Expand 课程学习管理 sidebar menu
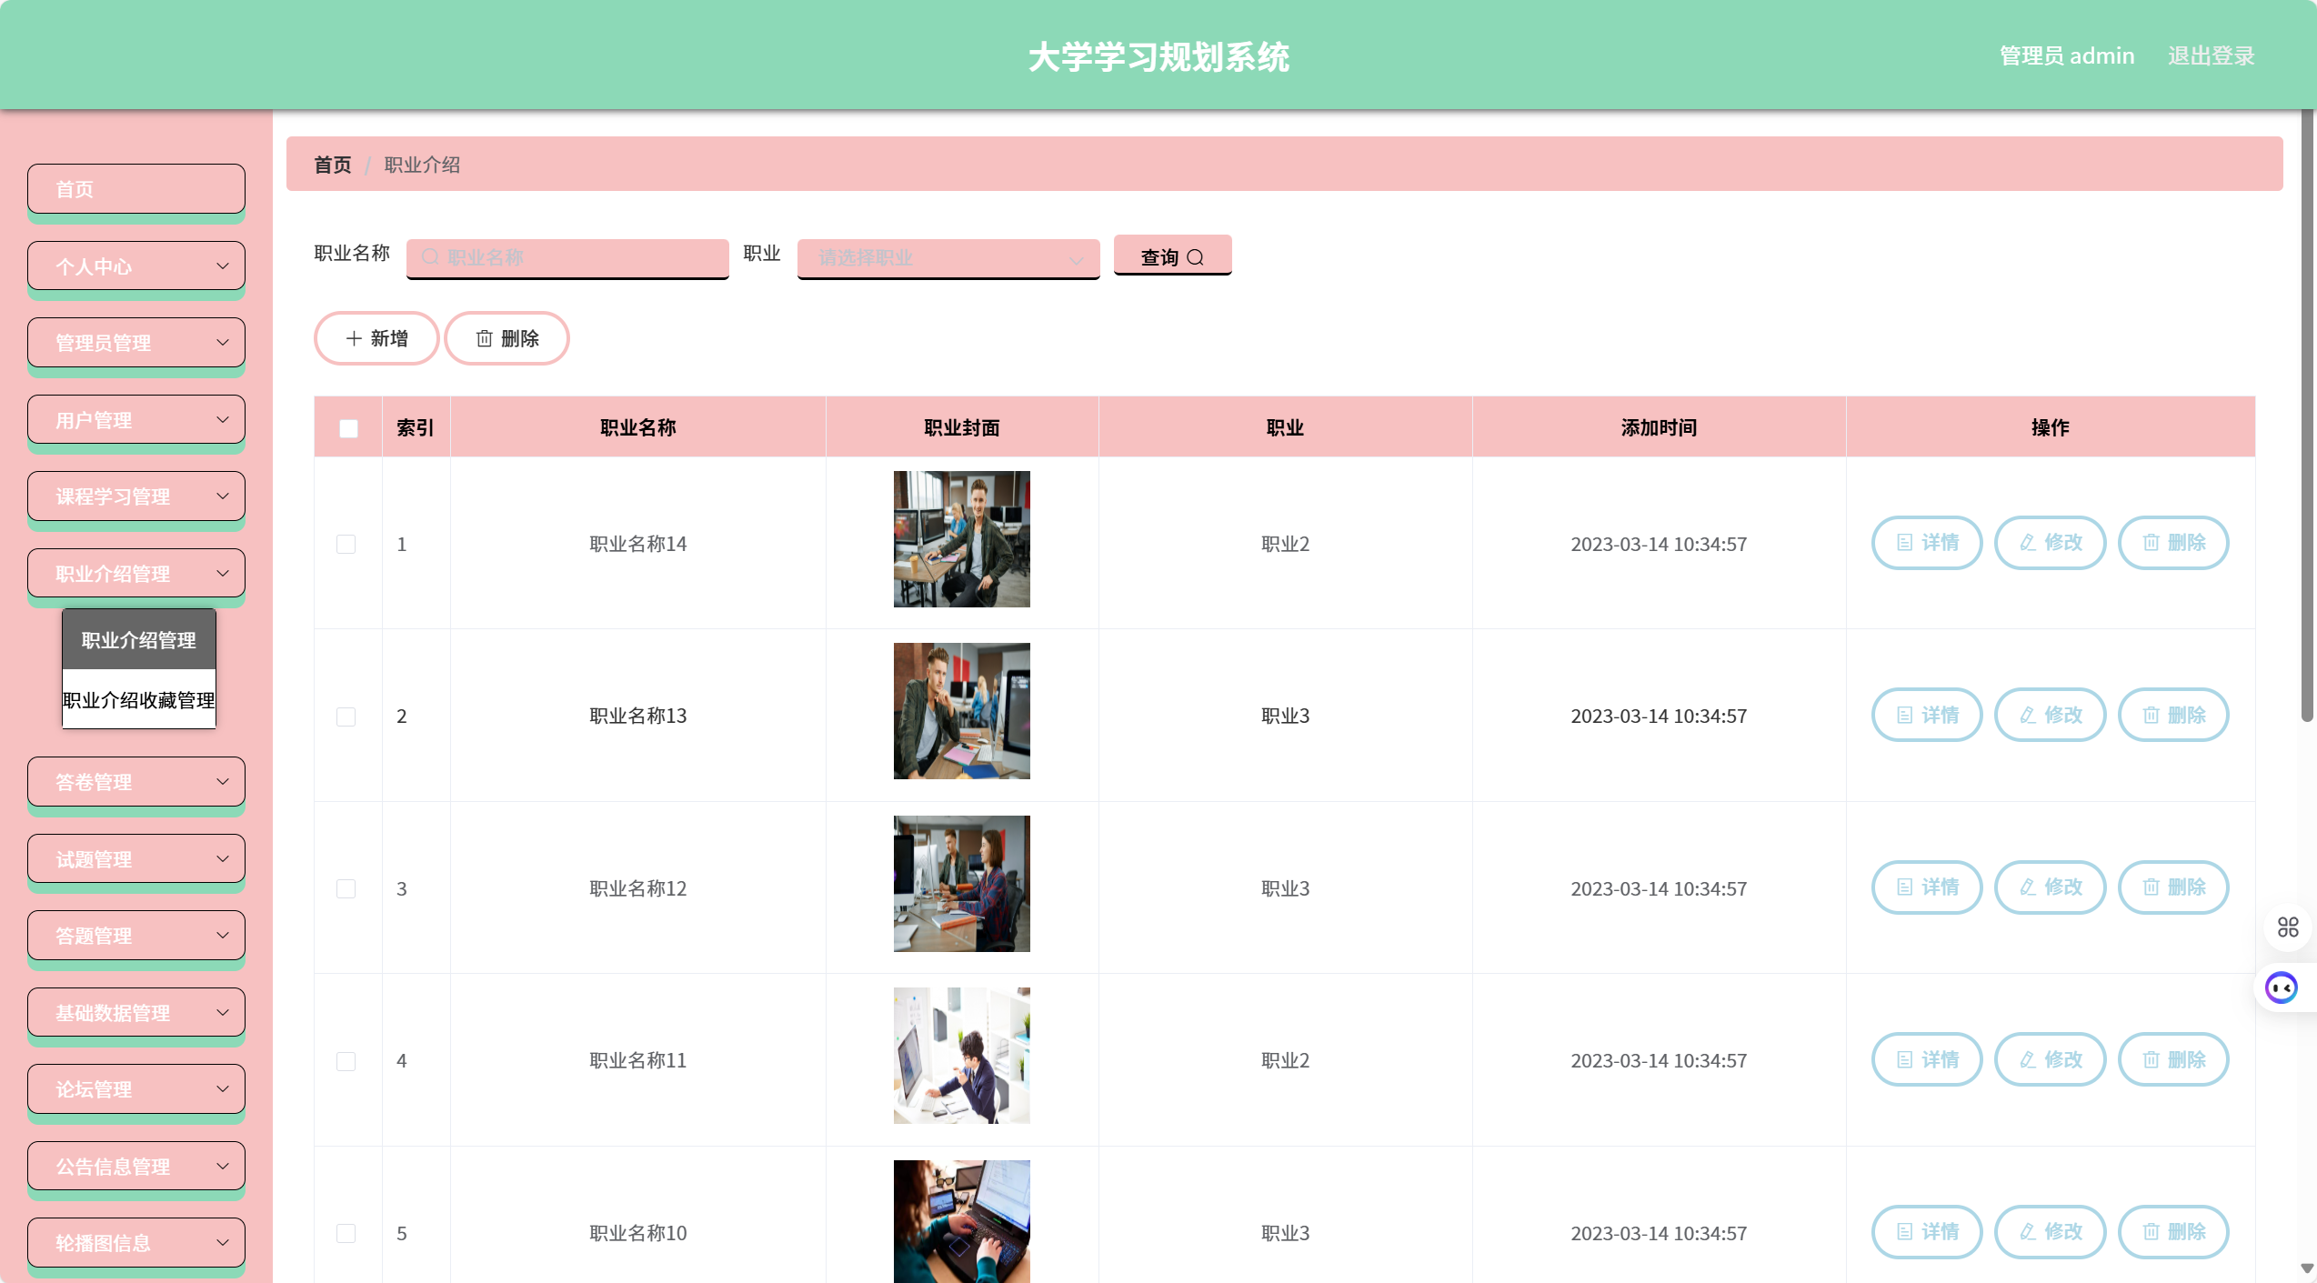 pyautogui.click(x=136, y=496)
